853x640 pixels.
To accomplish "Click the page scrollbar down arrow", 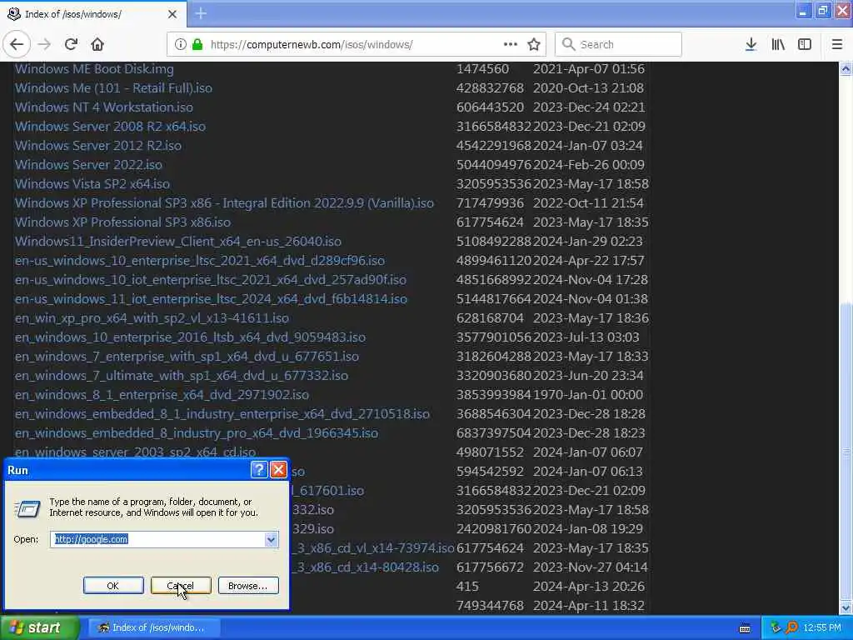I will [846, 607].
